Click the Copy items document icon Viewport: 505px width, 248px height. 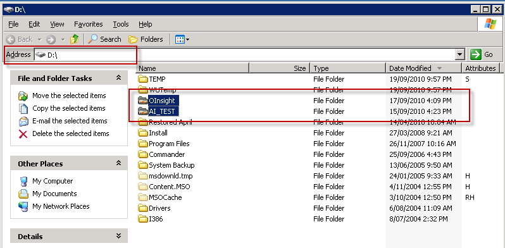click(23, 109)
